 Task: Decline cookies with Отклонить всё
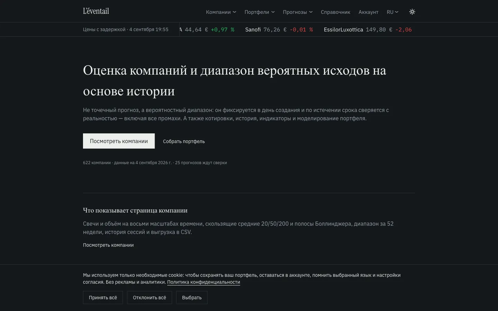pos(149,298)
